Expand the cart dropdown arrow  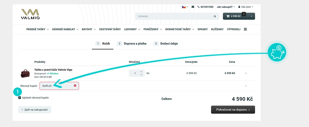coord(251,16)
